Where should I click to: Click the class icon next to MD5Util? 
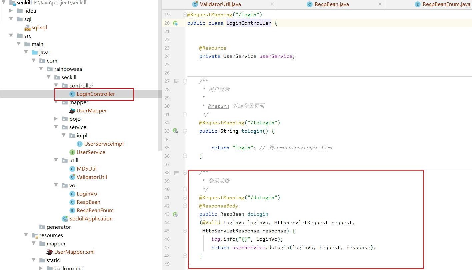coord(72,169)
